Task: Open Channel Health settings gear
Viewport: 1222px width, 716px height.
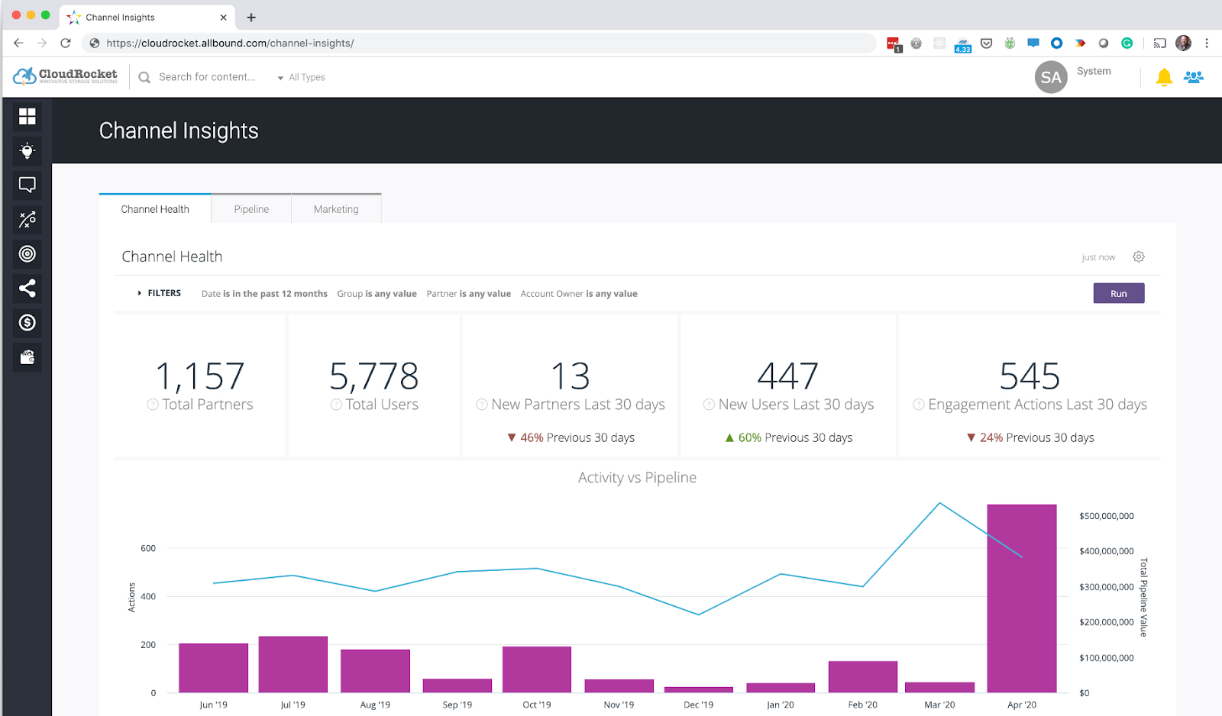Action: (x=1139, y=257)
